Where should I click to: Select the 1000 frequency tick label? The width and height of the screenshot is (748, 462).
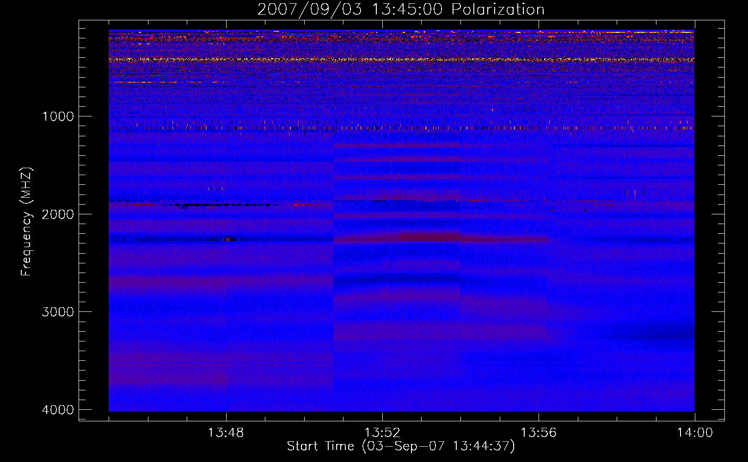pyautogui.click(x=58, y=116)
